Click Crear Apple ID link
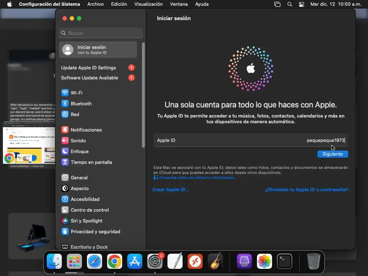 tap(171, 189)
